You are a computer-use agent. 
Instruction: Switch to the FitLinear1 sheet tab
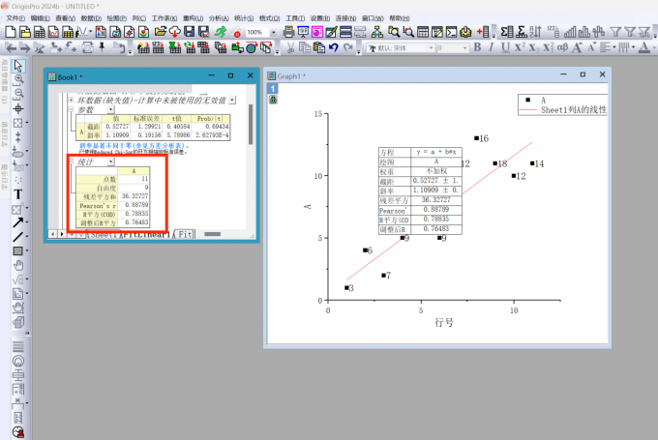click(x=147, y=234)
